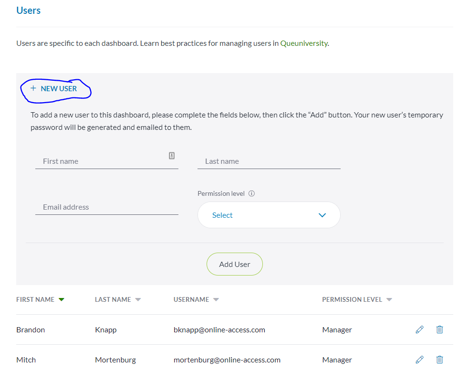Viewport: 458px width, 372px height.
Task: Click the contact card icon in First name field
Action: pyautogui.click(x=172, y=156)
